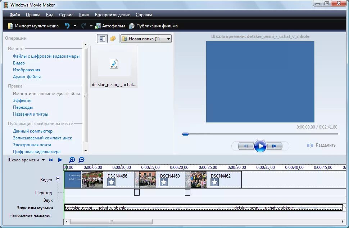
Task: Choose Цифровая видеокамера publish option
Action: pos(36,152)
